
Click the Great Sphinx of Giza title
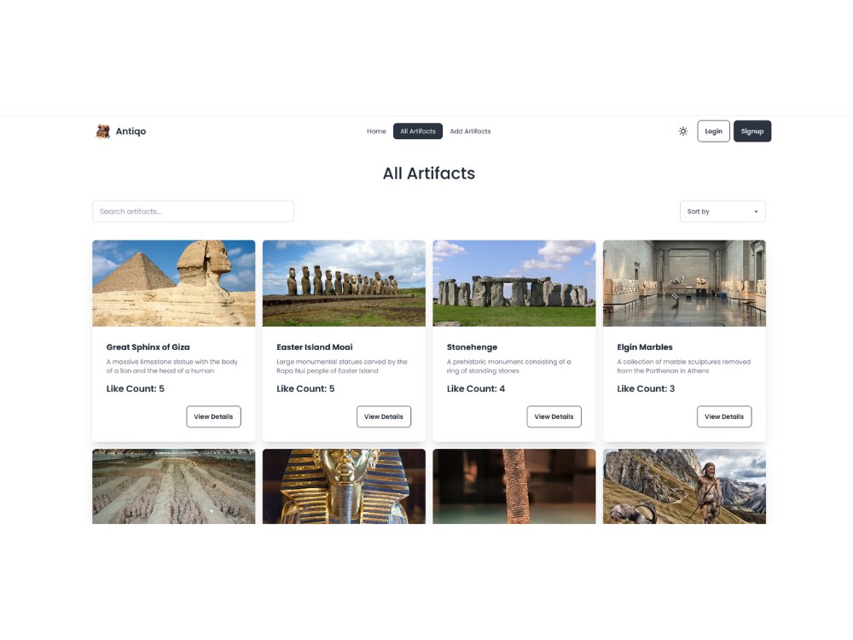pos(148,347)
